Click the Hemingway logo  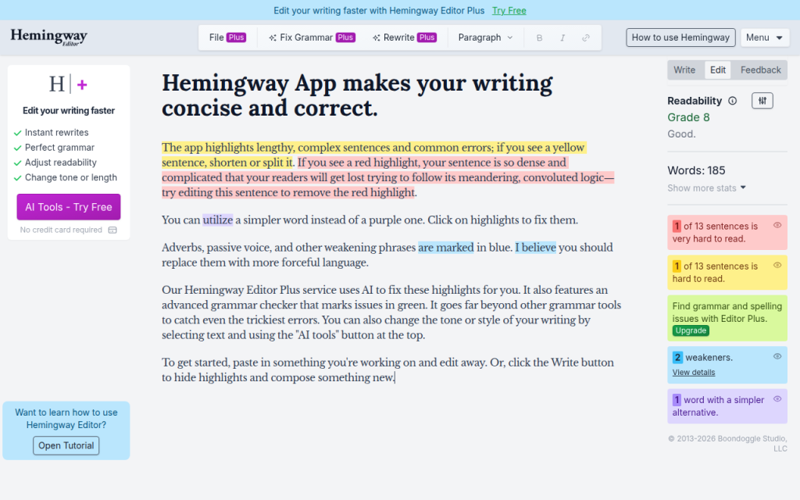click(x=48, y=37)
